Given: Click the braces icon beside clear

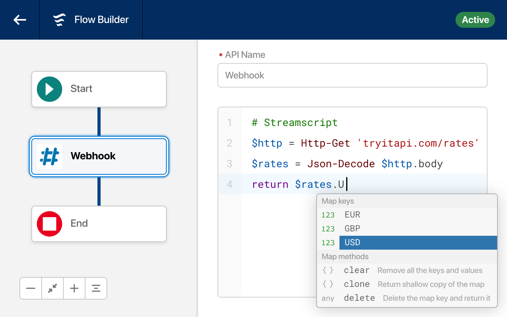Looking at the screenshot, I should click(x=328, y=270).
